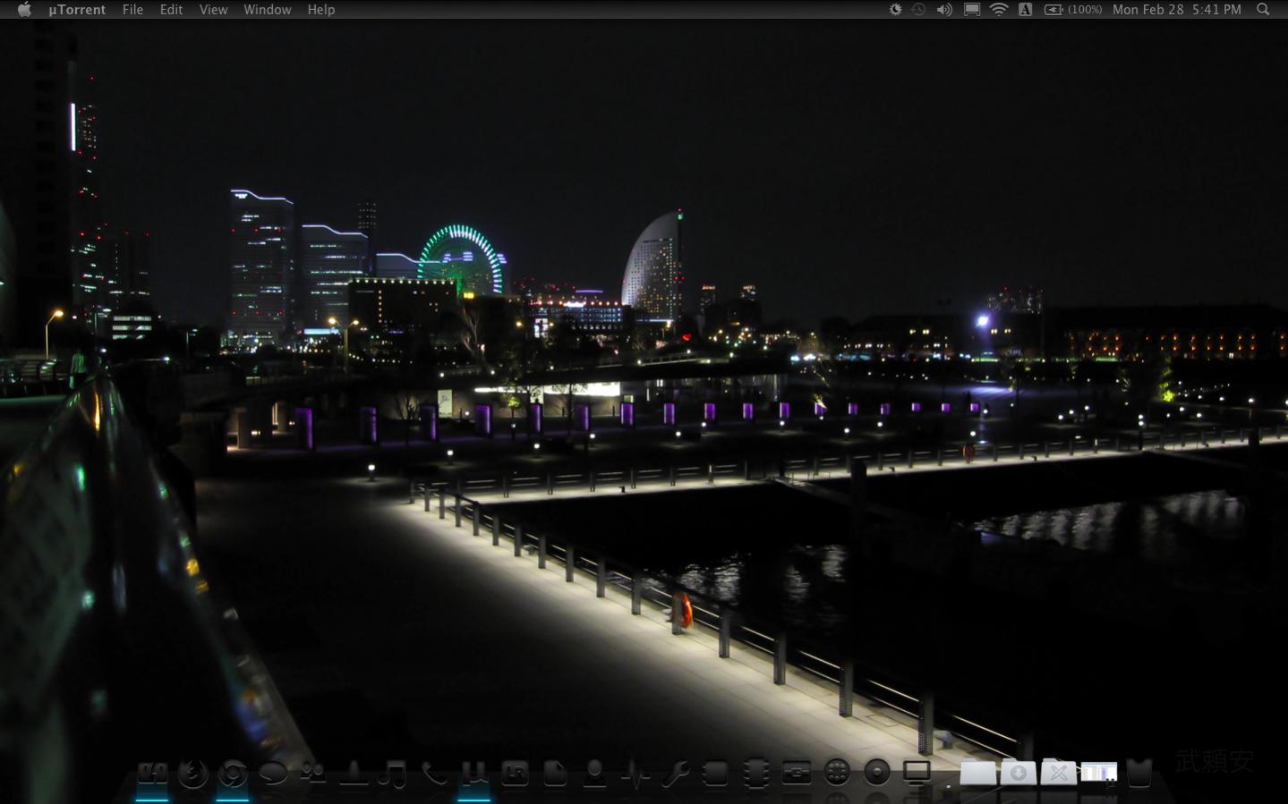Screen dimensions: 1288x804
Task: Launch Firefox from the dock
Action: [192, 773]
